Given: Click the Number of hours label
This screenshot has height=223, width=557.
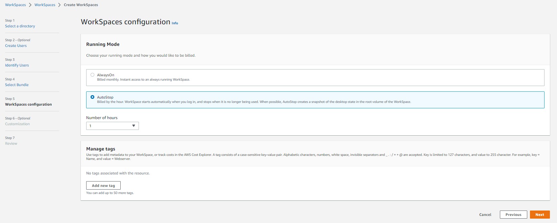Looking at the screenshot, I should point(102,118).
